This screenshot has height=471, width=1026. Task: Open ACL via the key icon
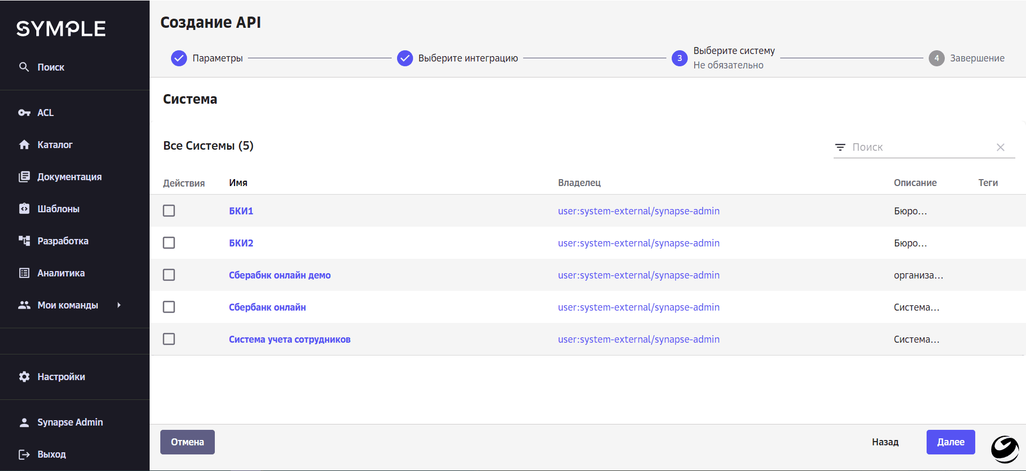tap(24, 113)
